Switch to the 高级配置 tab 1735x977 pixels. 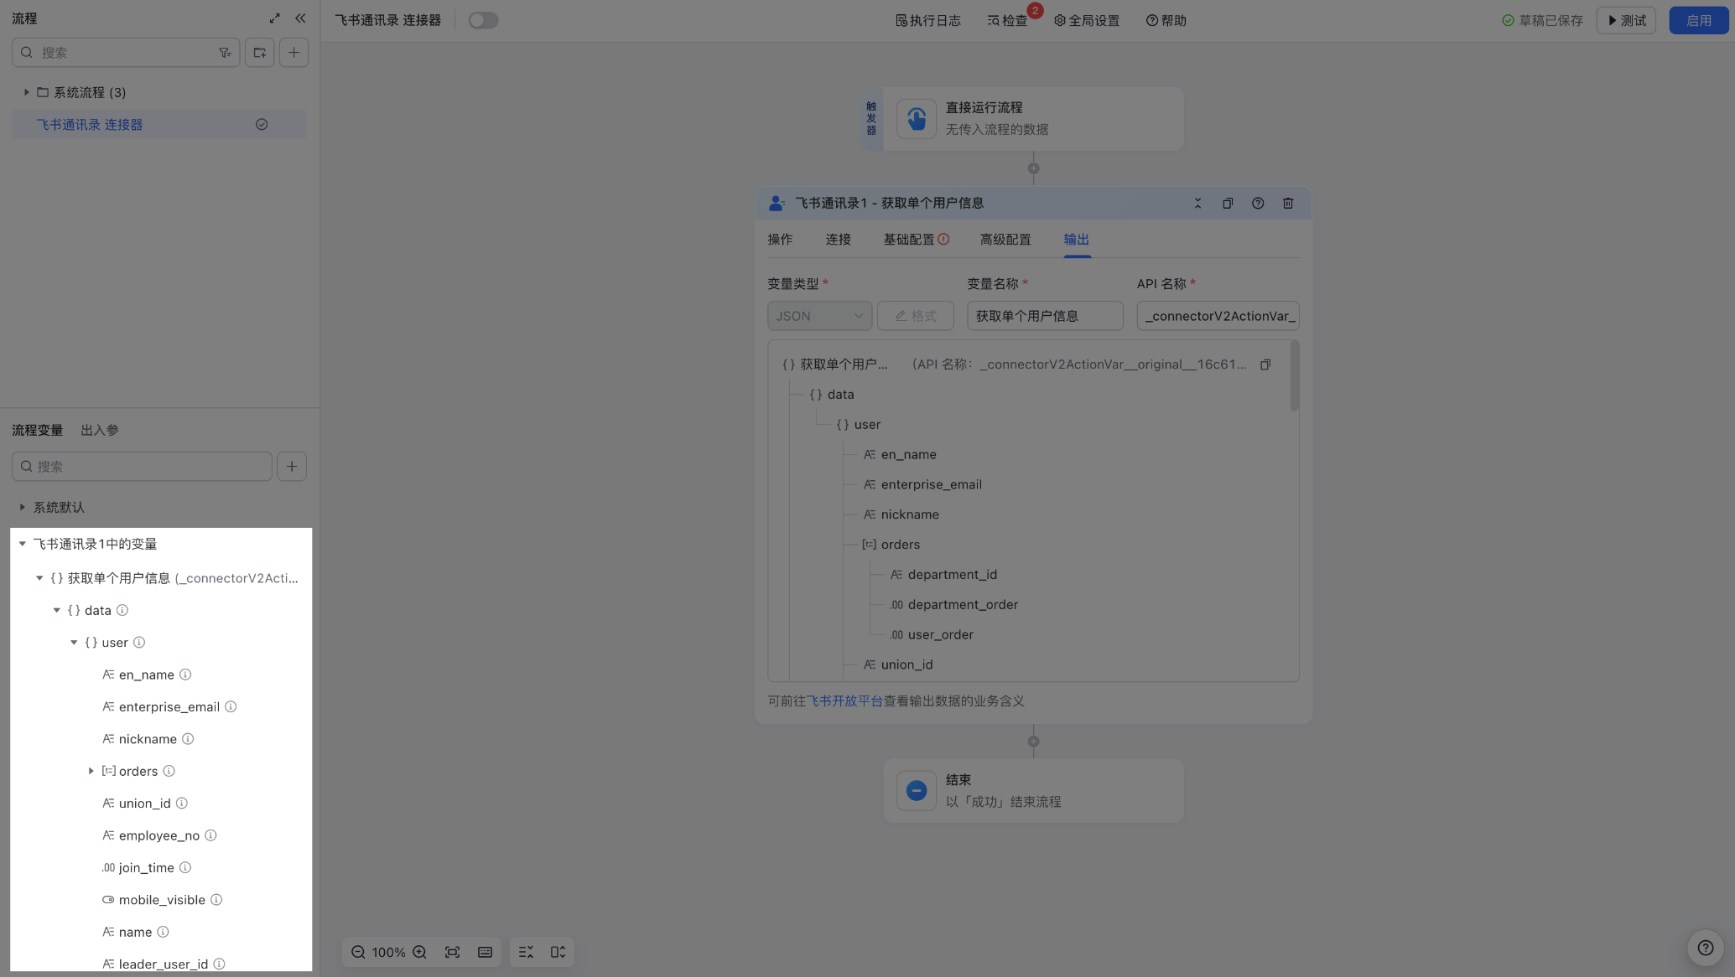click(x=1005, y=240)
